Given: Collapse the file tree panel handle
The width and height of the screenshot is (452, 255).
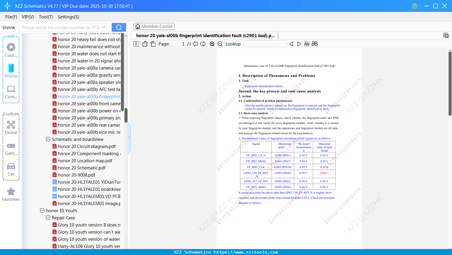Looking at the screenshot, I should (x=129, y=137).
